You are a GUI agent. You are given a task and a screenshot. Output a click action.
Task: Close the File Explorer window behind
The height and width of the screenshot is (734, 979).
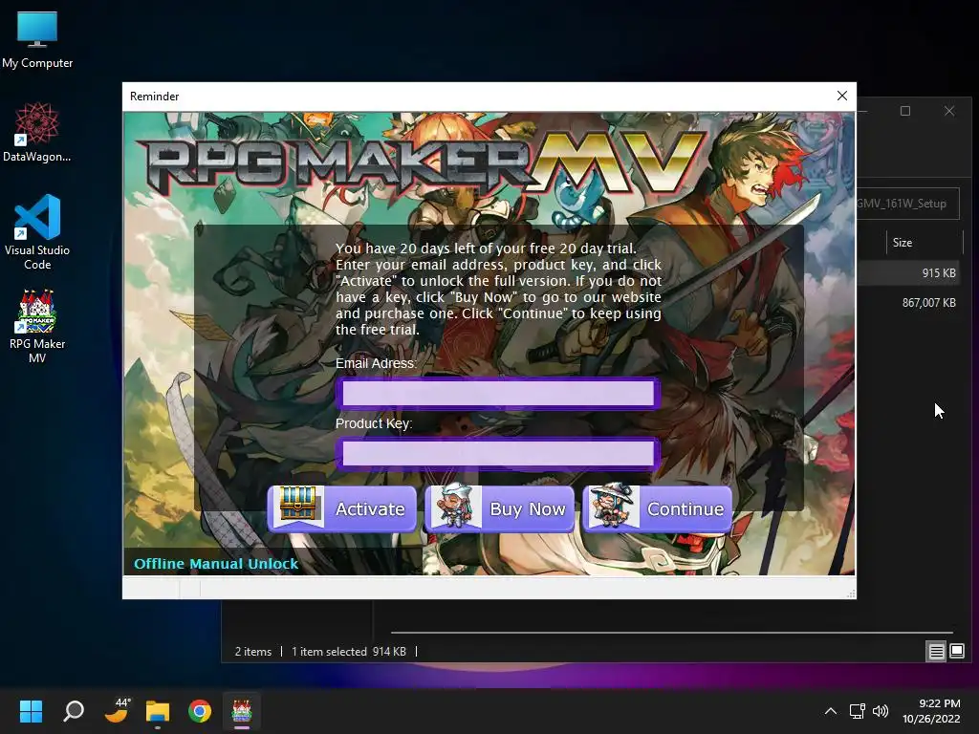[x=949, y=111]
